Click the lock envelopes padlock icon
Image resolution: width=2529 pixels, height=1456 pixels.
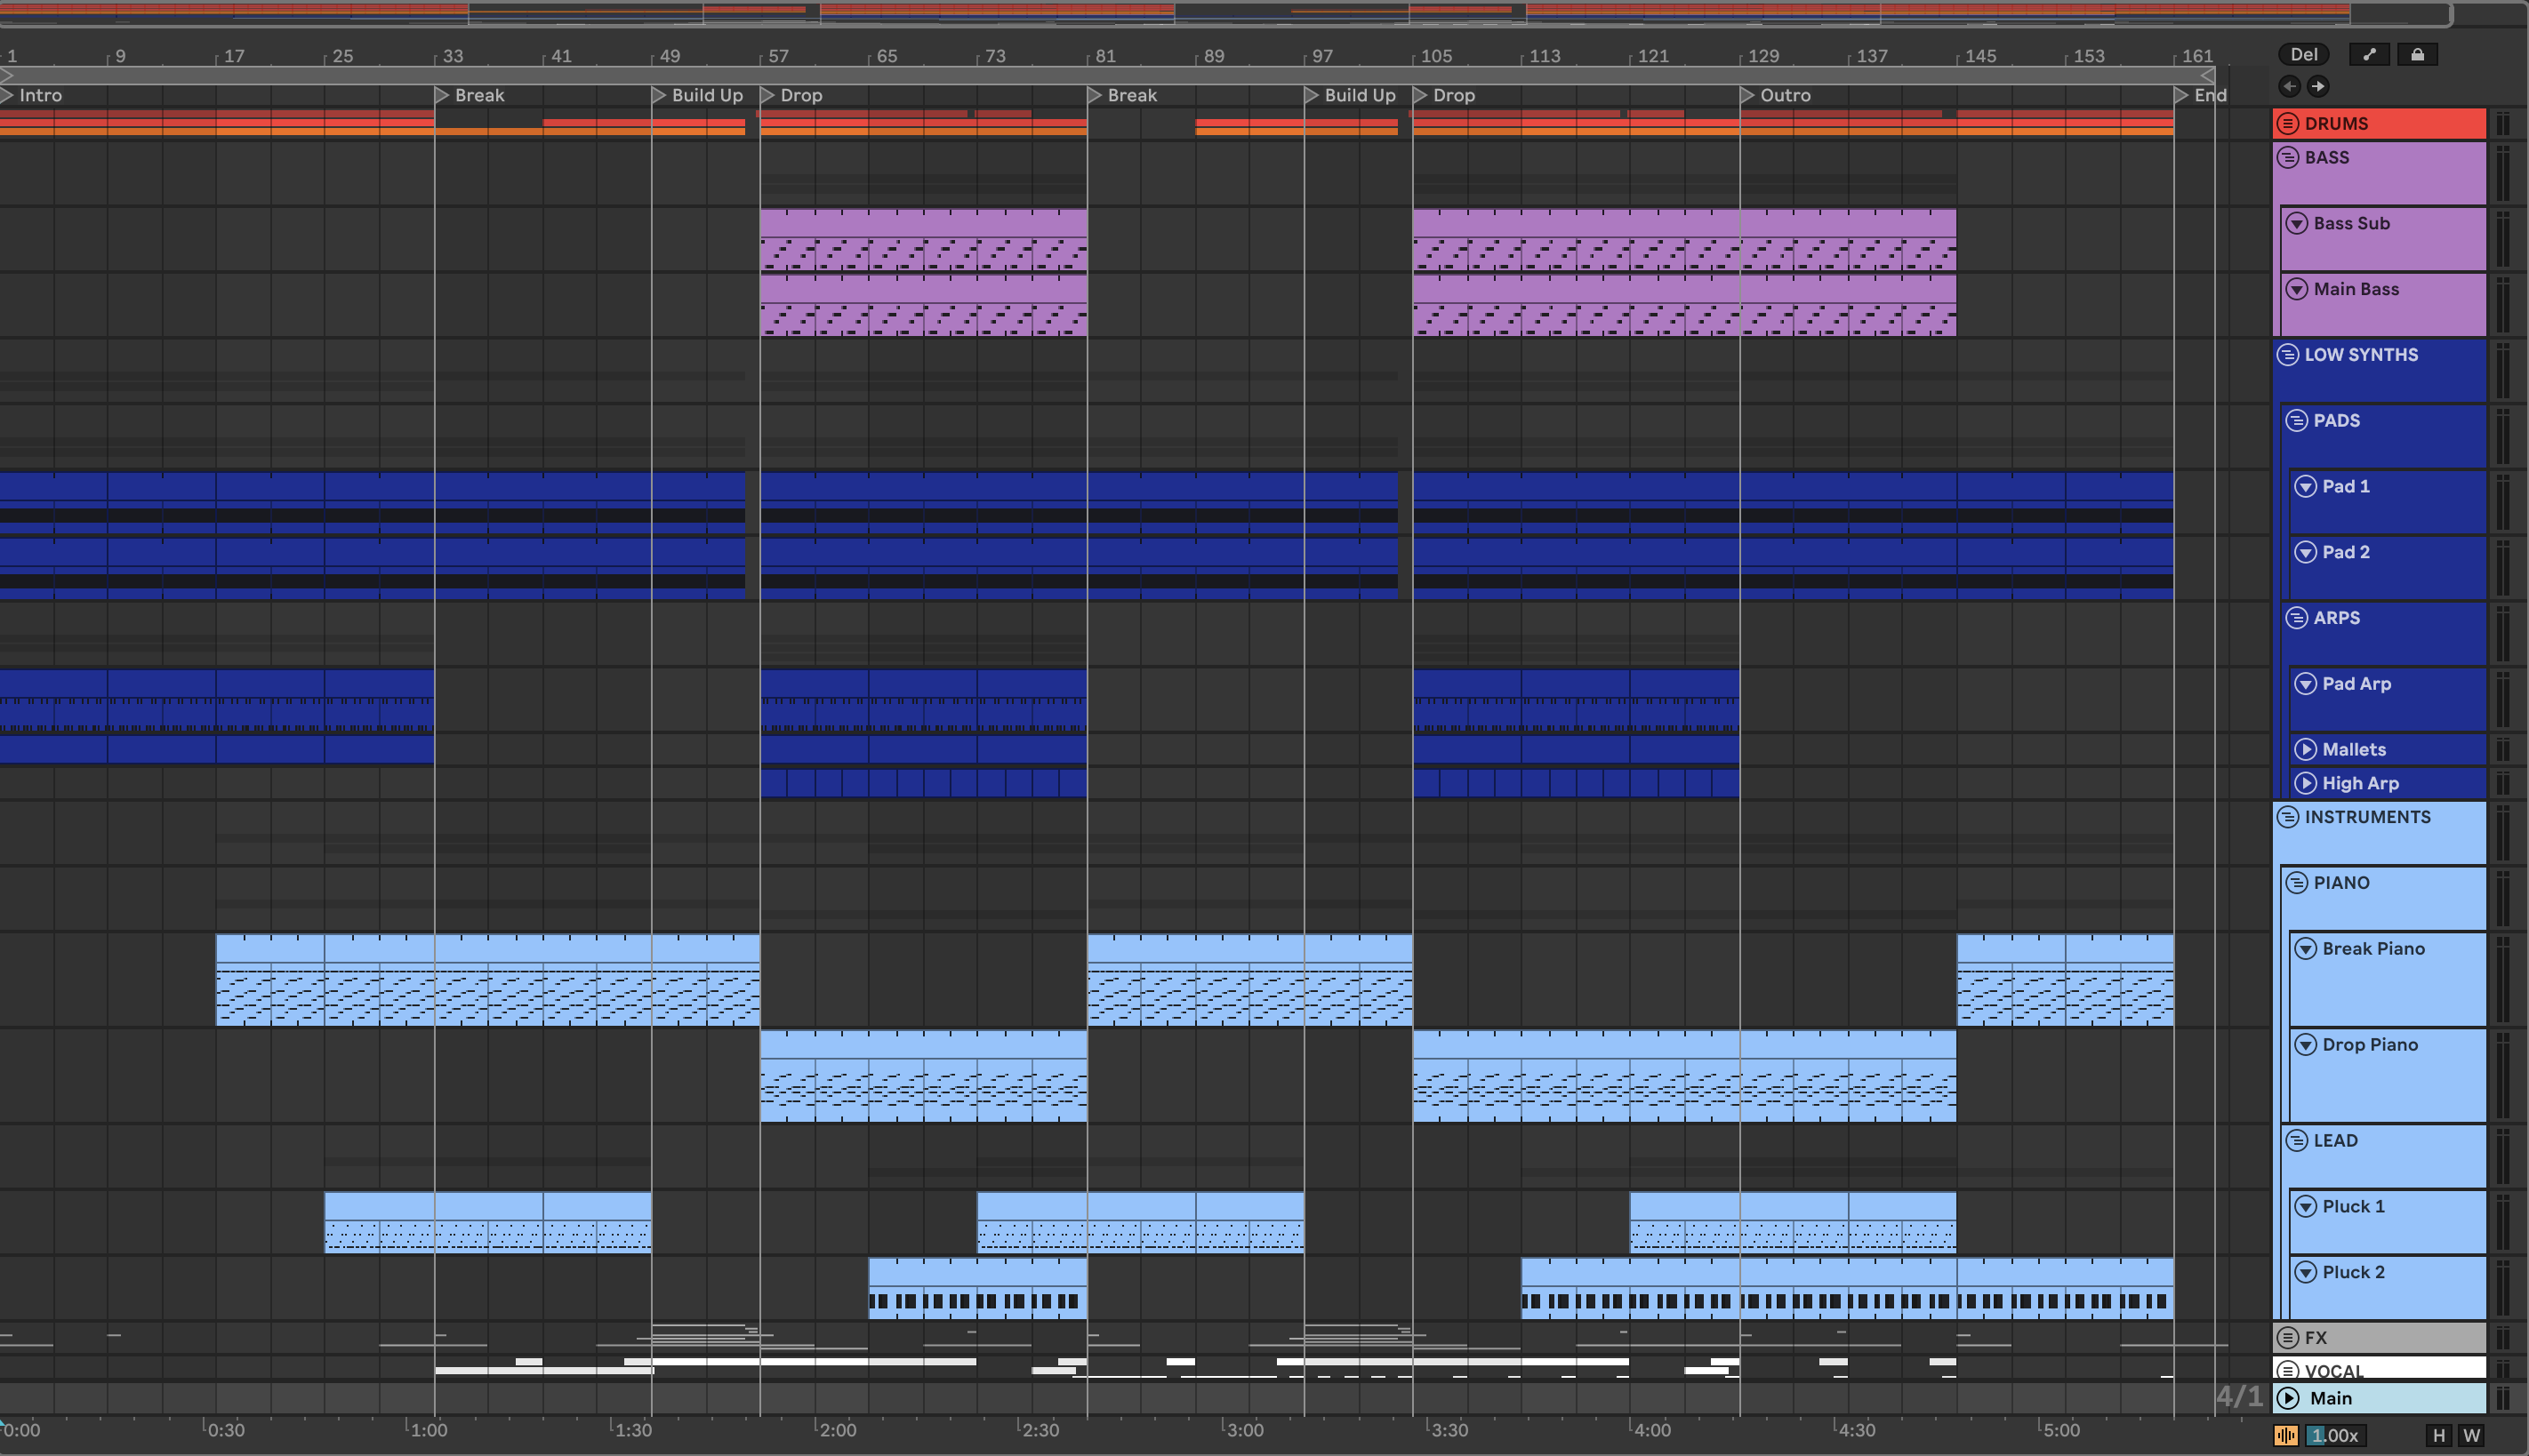coord(2417,55)
